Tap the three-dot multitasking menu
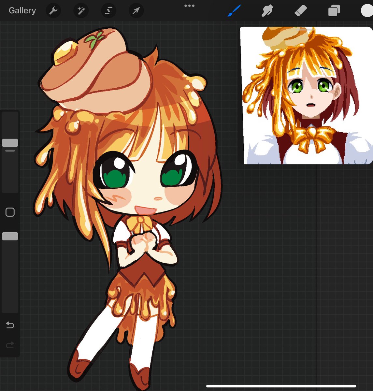373x391 pixels. (x=189, y=6)
